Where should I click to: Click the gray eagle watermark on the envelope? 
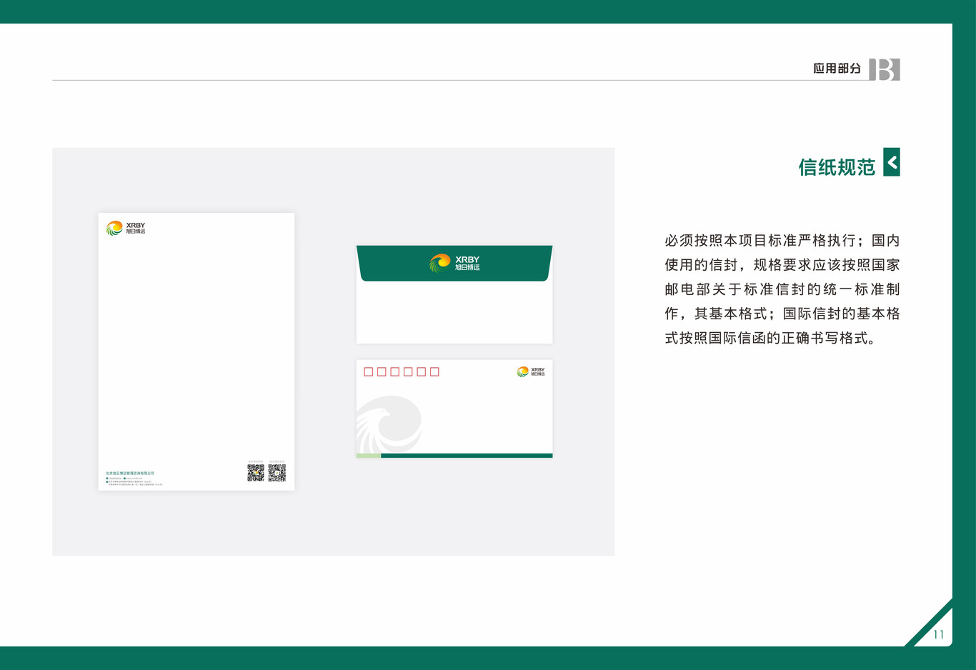tap(389, 425)
